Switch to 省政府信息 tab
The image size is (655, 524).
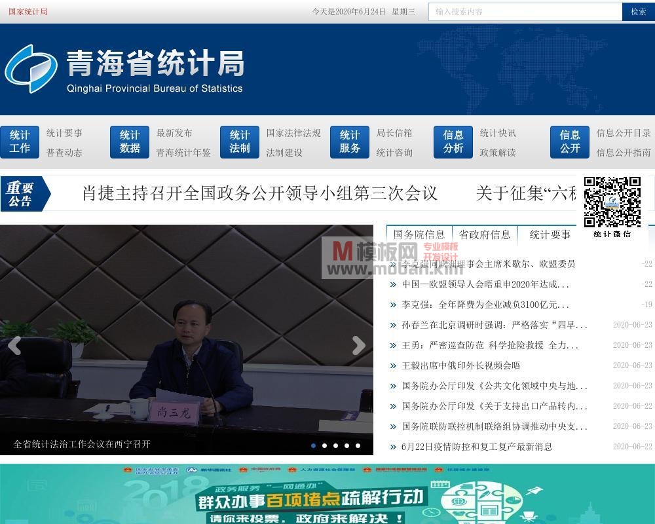[485, 235]
